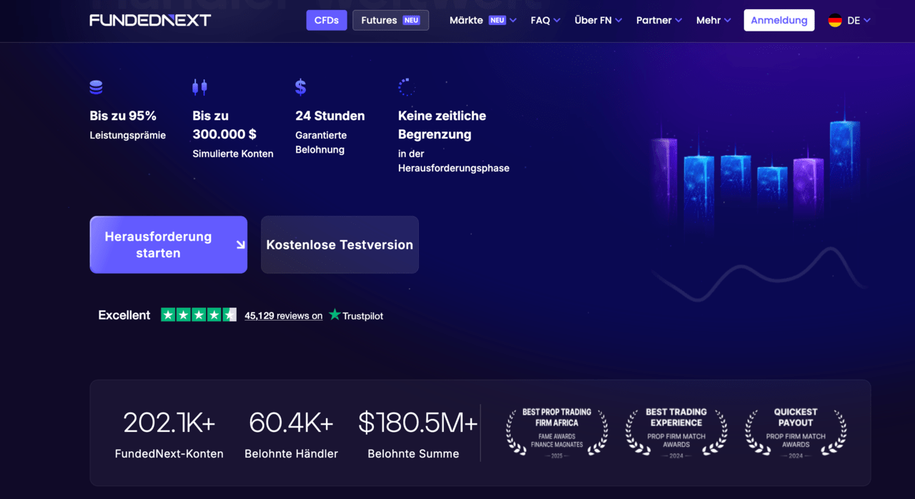915x499 pixels.
Task: Click the dotted circle loading icon
Action: (x=406, y=87)
